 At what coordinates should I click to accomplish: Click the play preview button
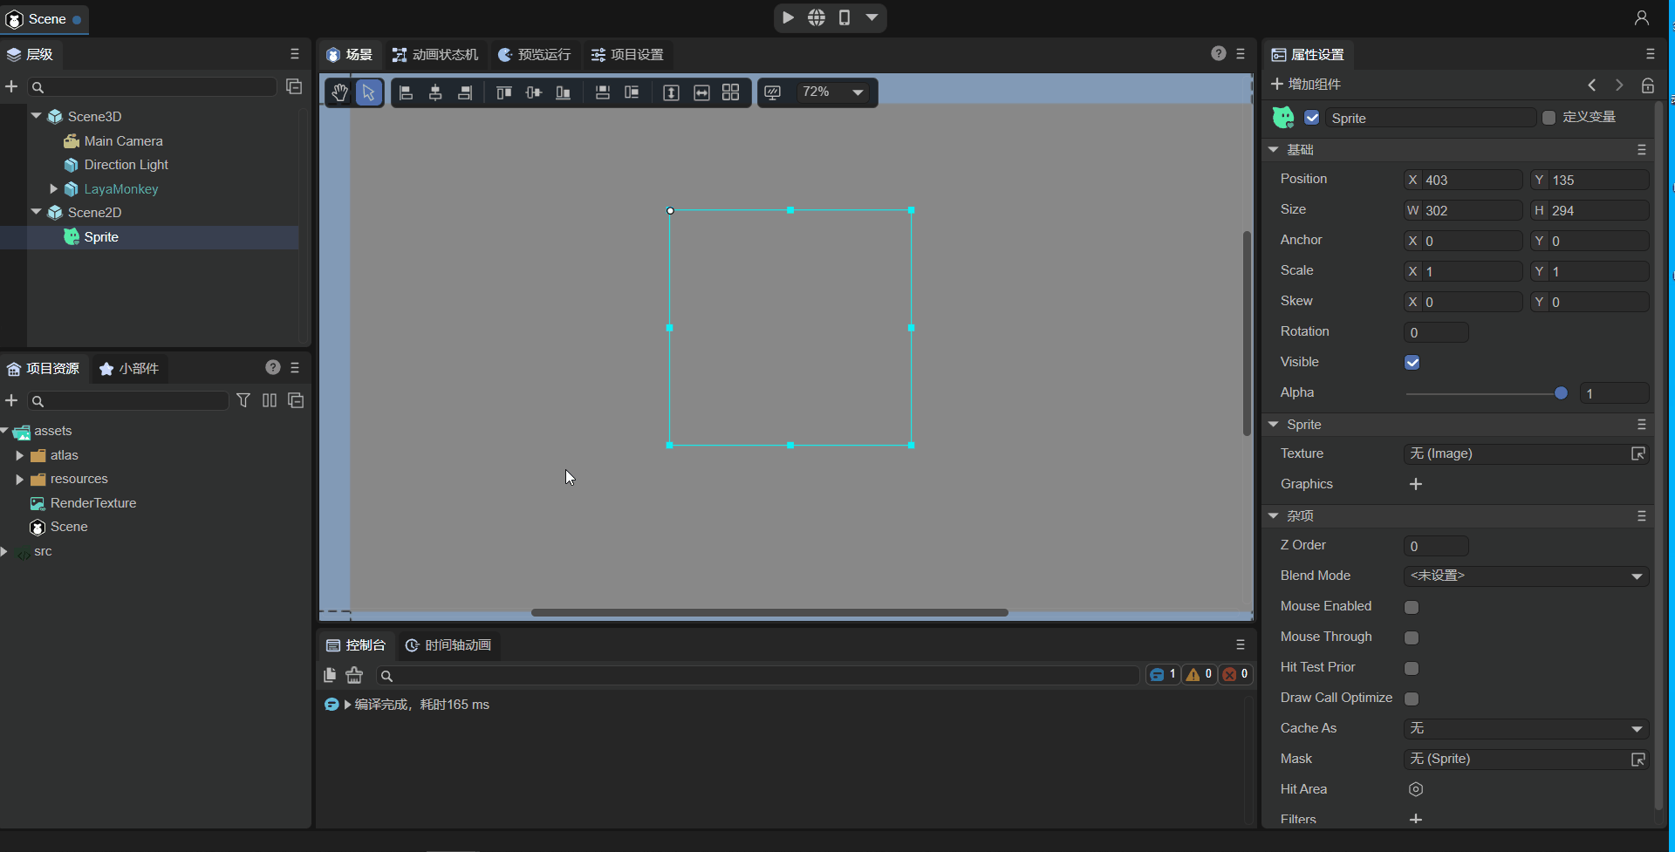click(788, 17)
